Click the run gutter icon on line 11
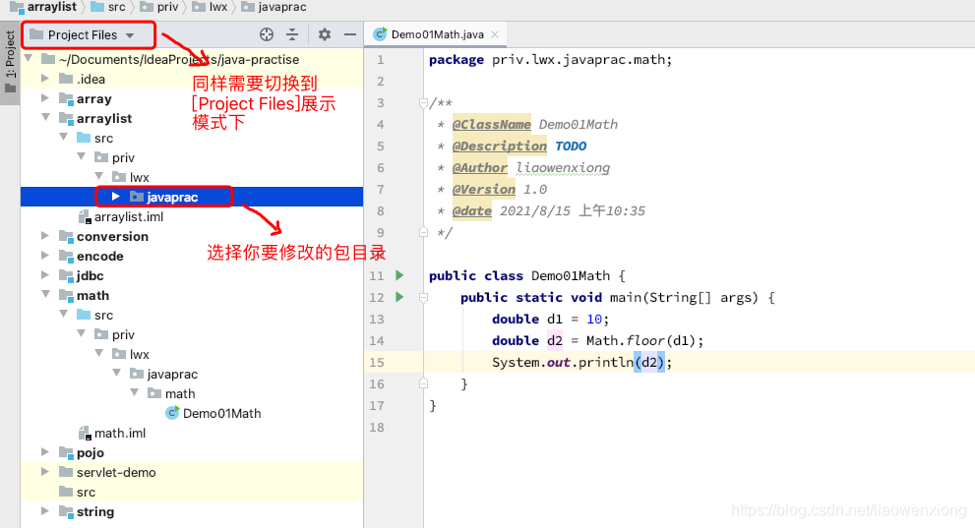The height and width of the screenshot is (528, 975). point(399,275)
